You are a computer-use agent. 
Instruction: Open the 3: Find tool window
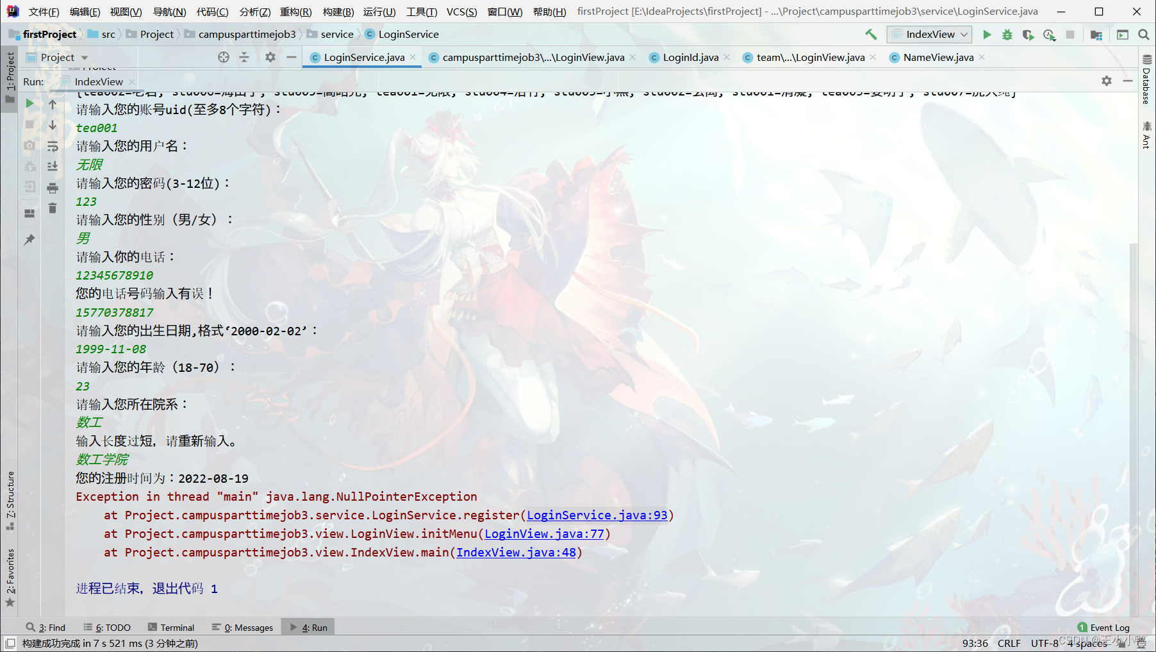click(x=46, y=628)
